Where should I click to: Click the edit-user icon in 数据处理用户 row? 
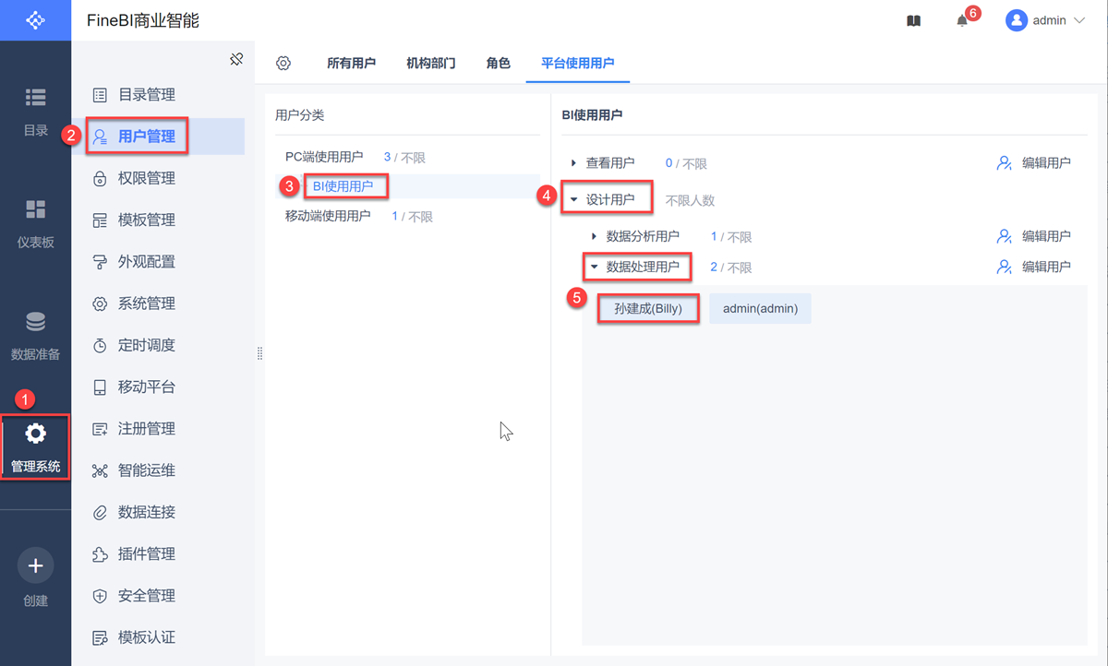coord(1005,268)
